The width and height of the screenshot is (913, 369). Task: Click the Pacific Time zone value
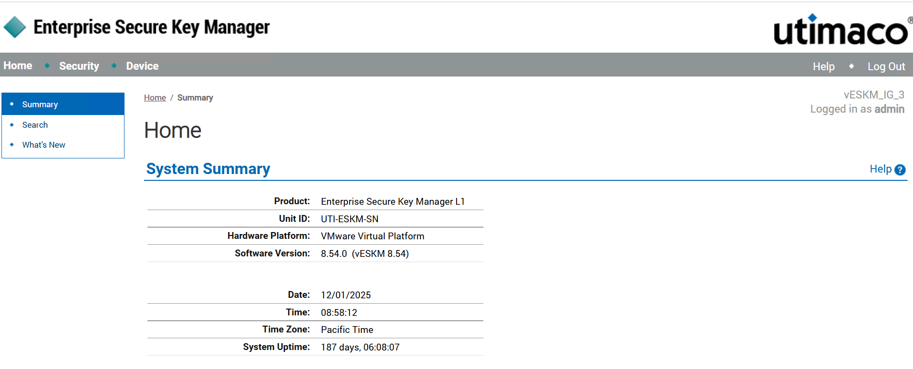347,330
